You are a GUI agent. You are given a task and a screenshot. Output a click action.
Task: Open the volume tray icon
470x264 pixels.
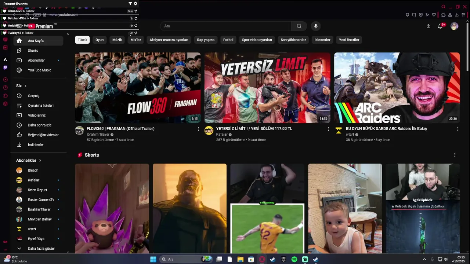[446, 259]
